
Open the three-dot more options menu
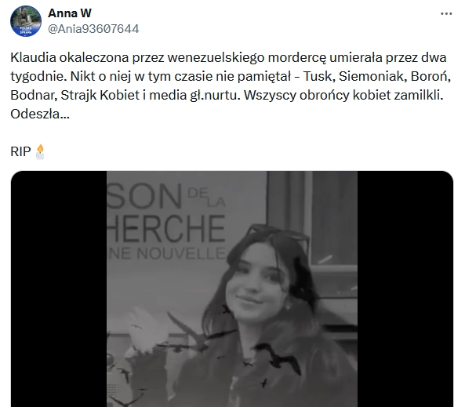pos(446,13)
